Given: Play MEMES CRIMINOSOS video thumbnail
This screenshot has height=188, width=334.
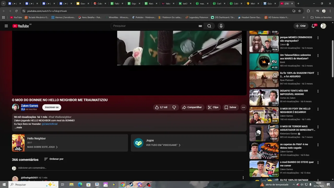Looking at the screenshot, I should tap(264, 44).
